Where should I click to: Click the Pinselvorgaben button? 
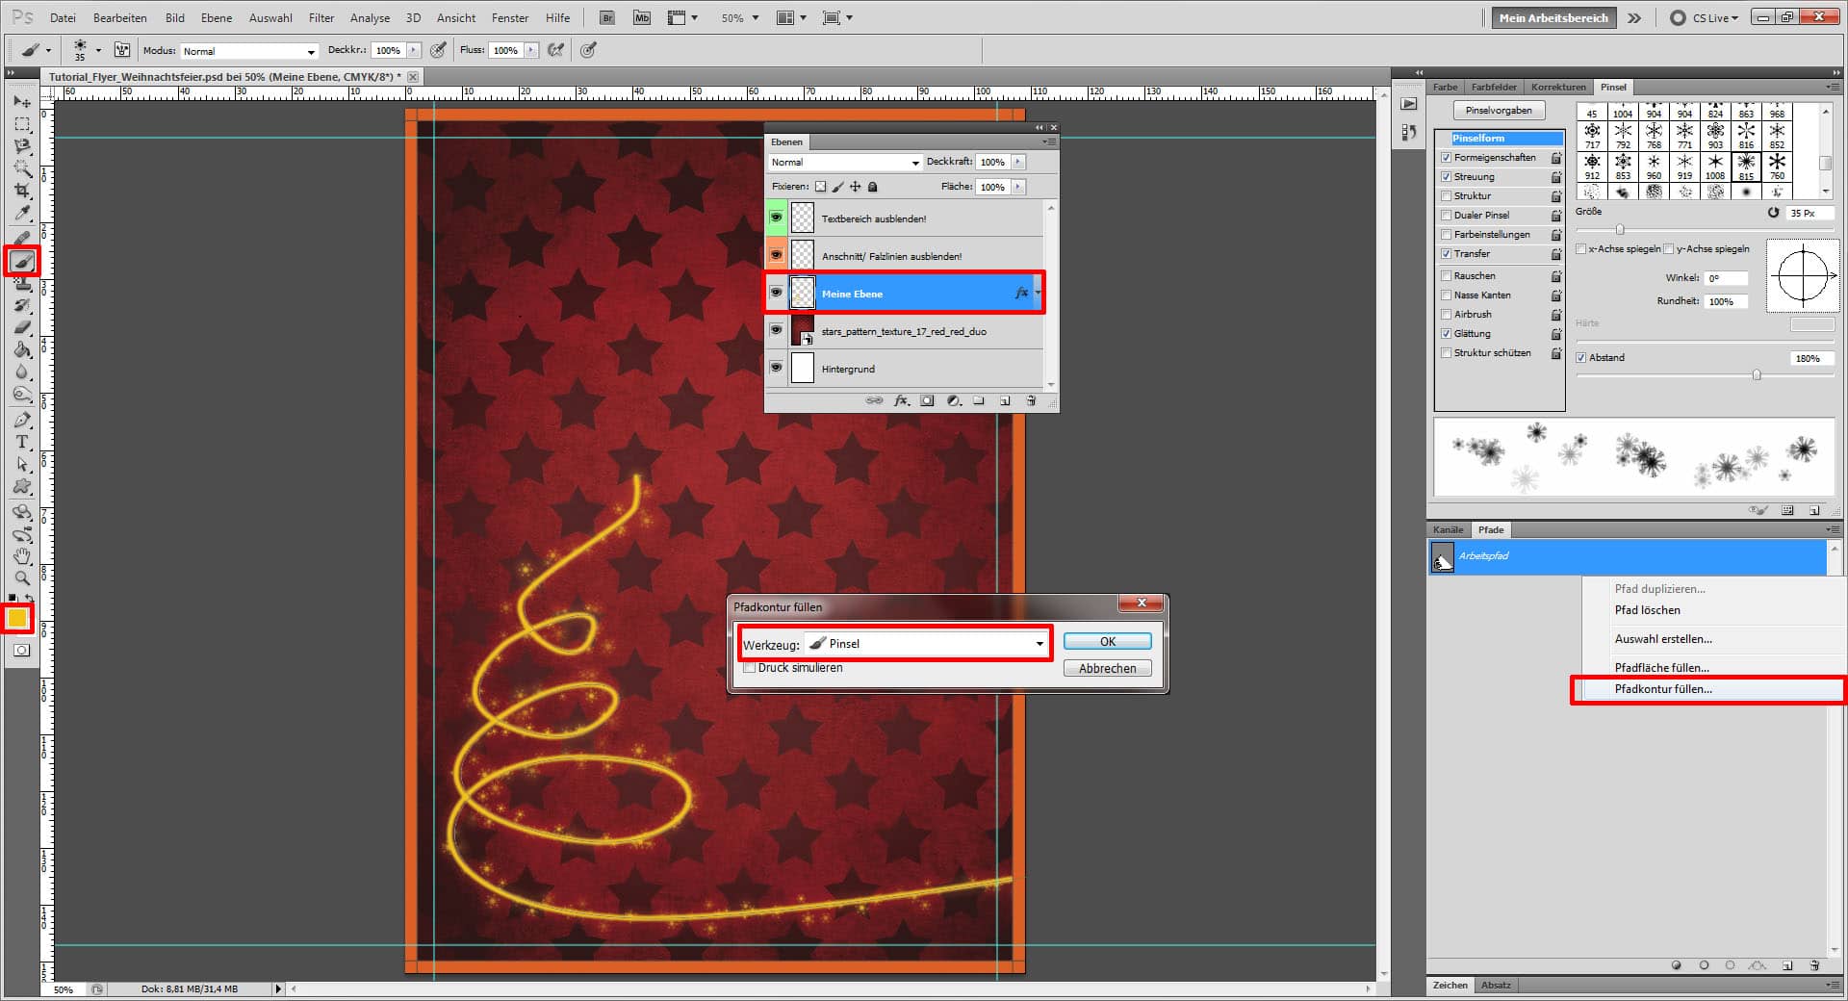pyautogui.click(x=1499, y=109)
